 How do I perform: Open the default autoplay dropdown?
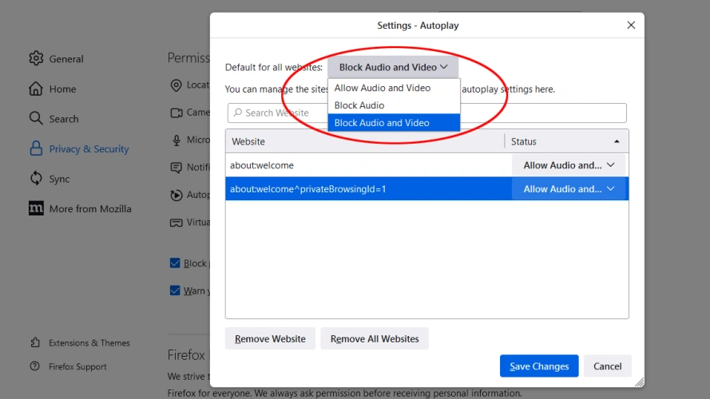tap(393, 67)
